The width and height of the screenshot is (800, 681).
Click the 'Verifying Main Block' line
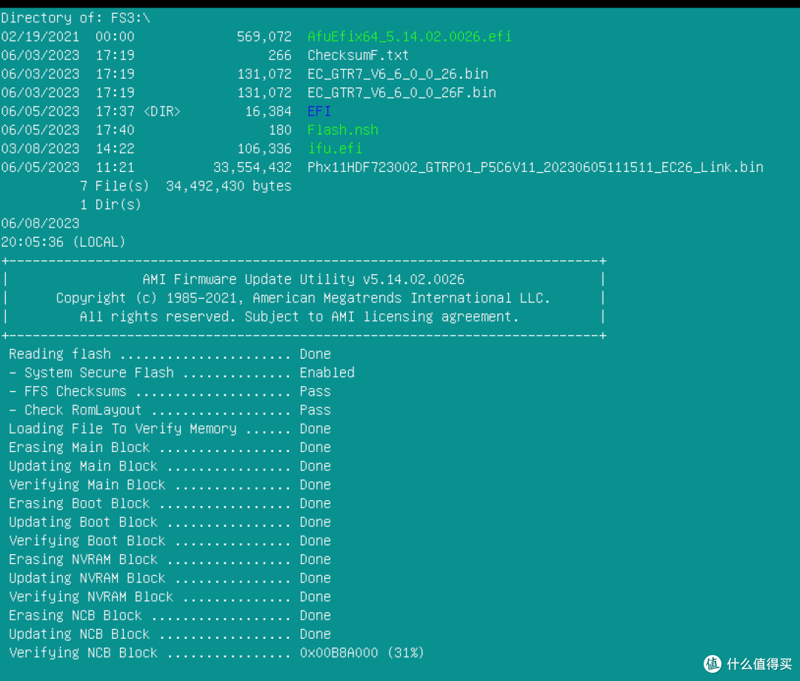[x=170, y=485]
